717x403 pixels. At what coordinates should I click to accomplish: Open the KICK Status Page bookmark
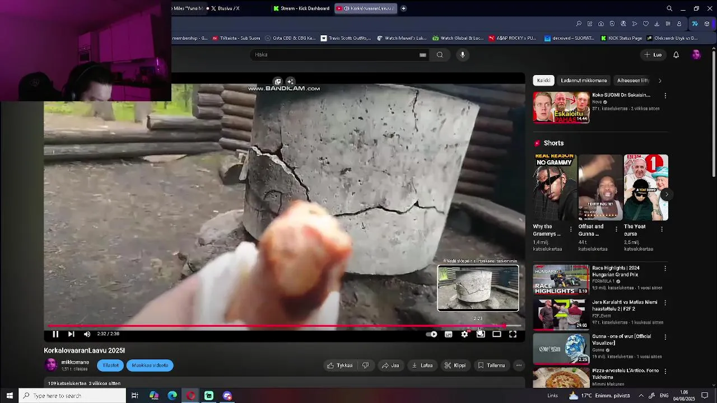click(x=621, y=38)
